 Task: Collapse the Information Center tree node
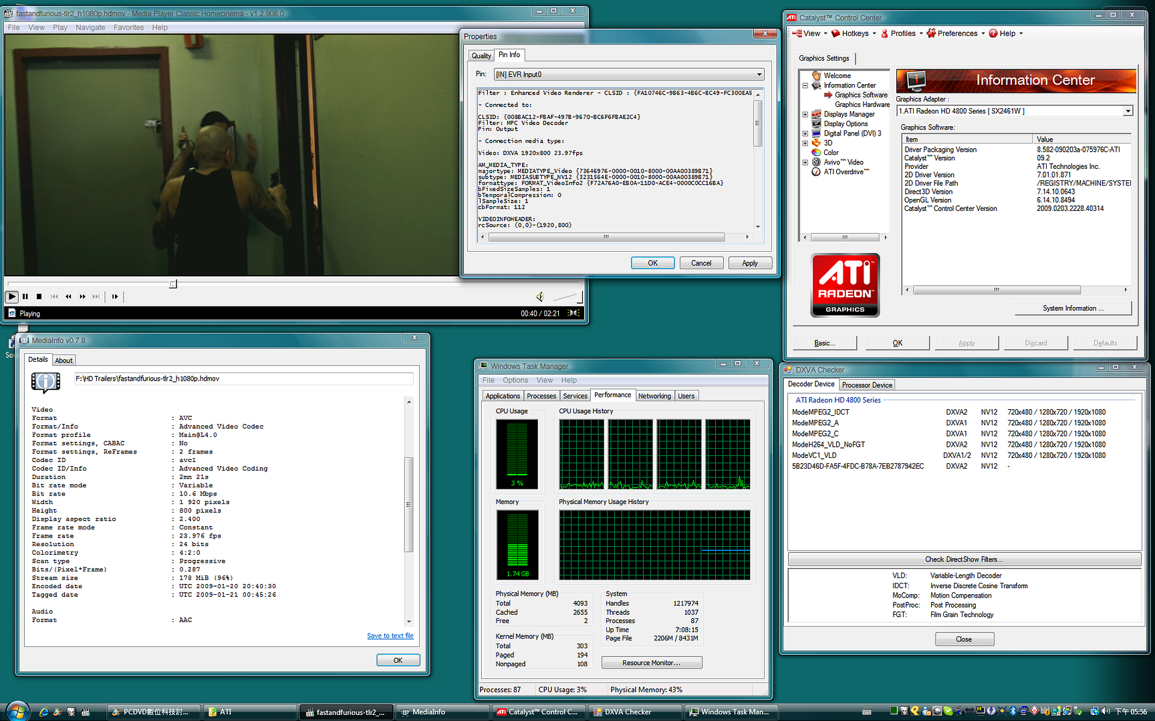tap(805, 85)
